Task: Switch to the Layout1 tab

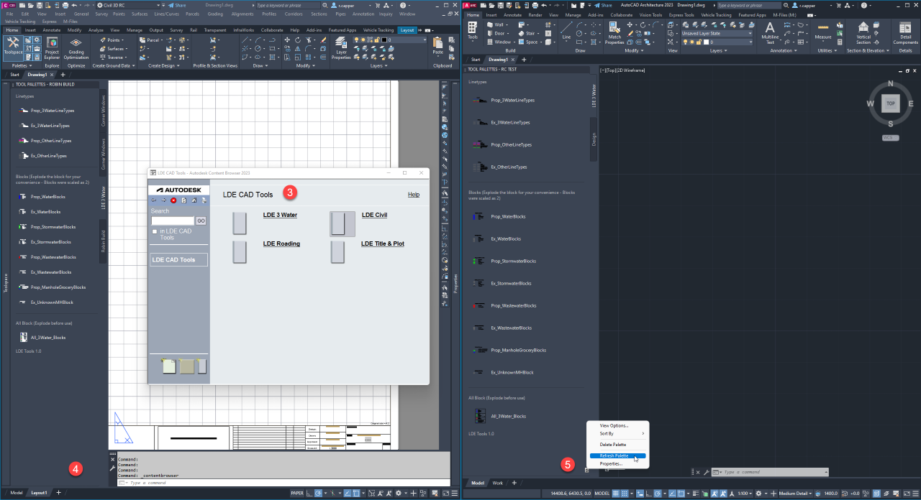Action: (x=39, y=493)
